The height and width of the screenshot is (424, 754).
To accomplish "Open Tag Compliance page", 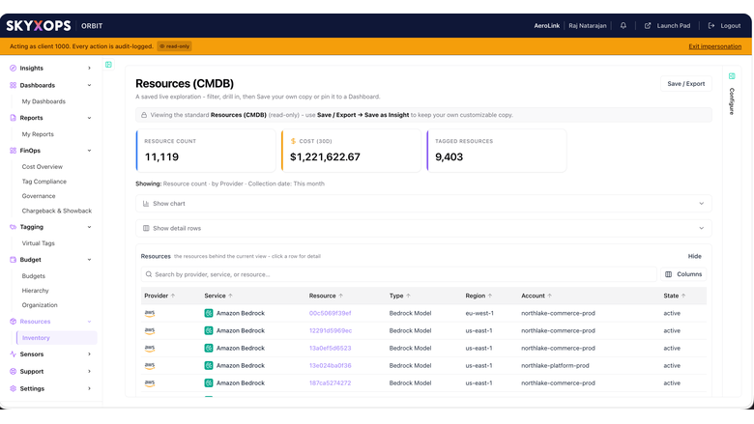I will click(x=44, y=182).
